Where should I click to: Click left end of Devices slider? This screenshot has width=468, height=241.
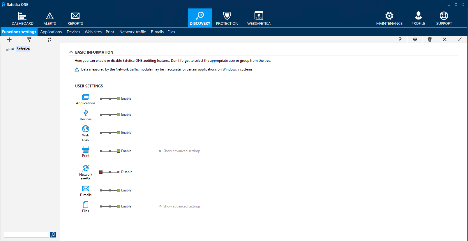101,115
